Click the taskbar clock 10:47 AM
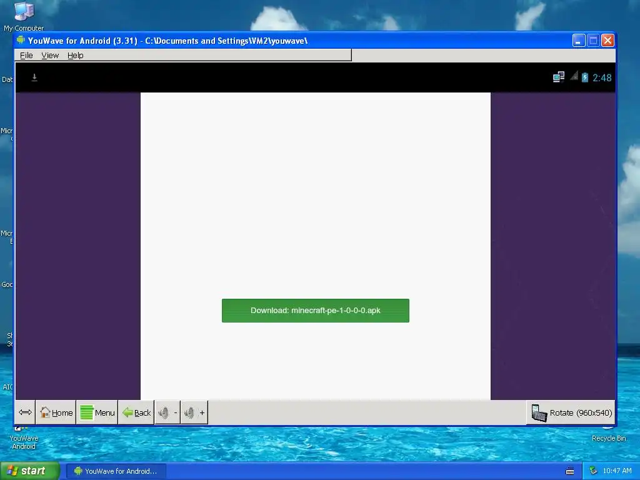 coord(617,471)
